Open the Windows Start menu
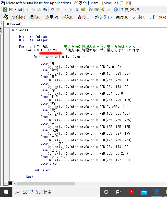Image resolution: width=167 pixels, height=197 pixels. click(6, 192)
